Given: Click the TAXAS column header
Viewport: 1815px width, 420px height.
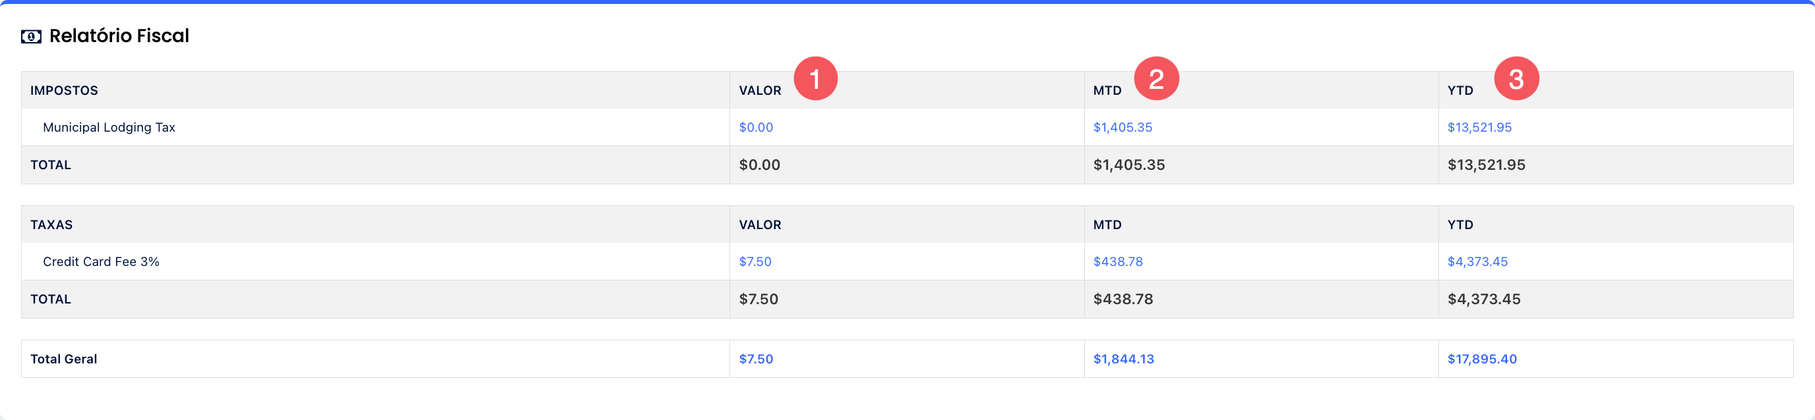Looking at the screenshot, I should (x=51, y=225).
